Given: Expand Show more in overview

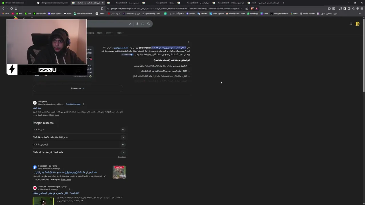Looking at the screenshot, I should point(78,89).
